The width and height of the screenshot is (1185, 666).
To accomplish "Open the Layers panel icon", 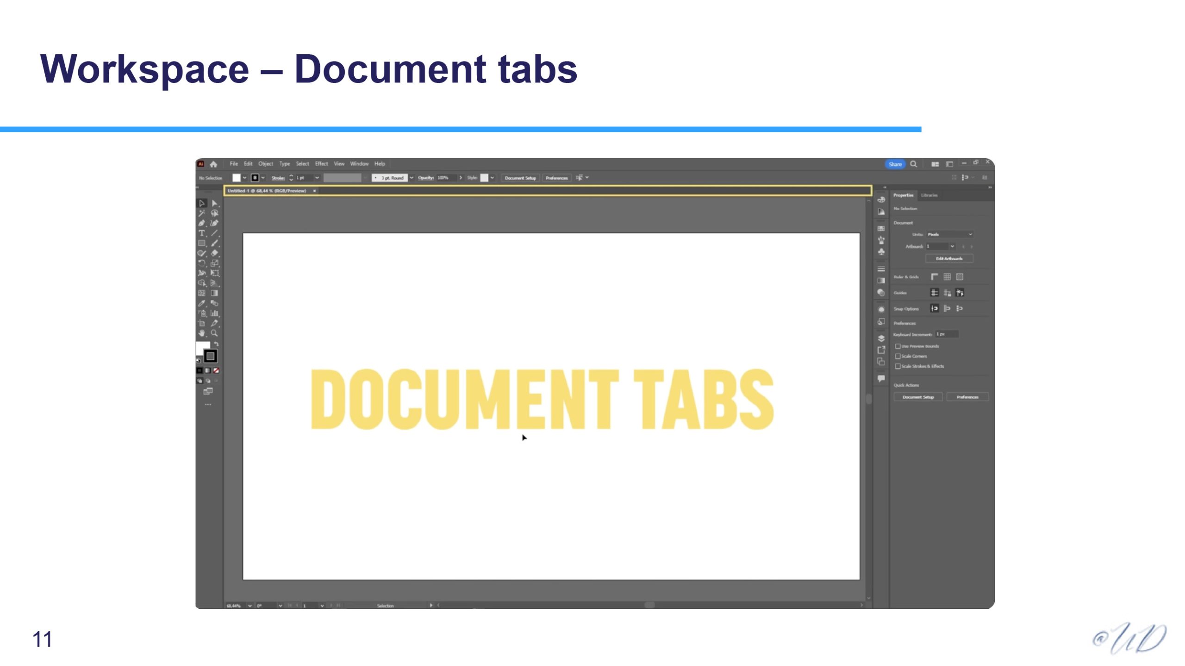I will 881,338.
